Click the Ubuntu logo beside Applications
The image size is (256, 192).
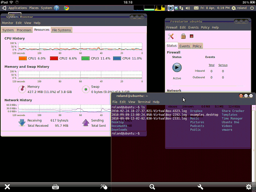point(4,8)
